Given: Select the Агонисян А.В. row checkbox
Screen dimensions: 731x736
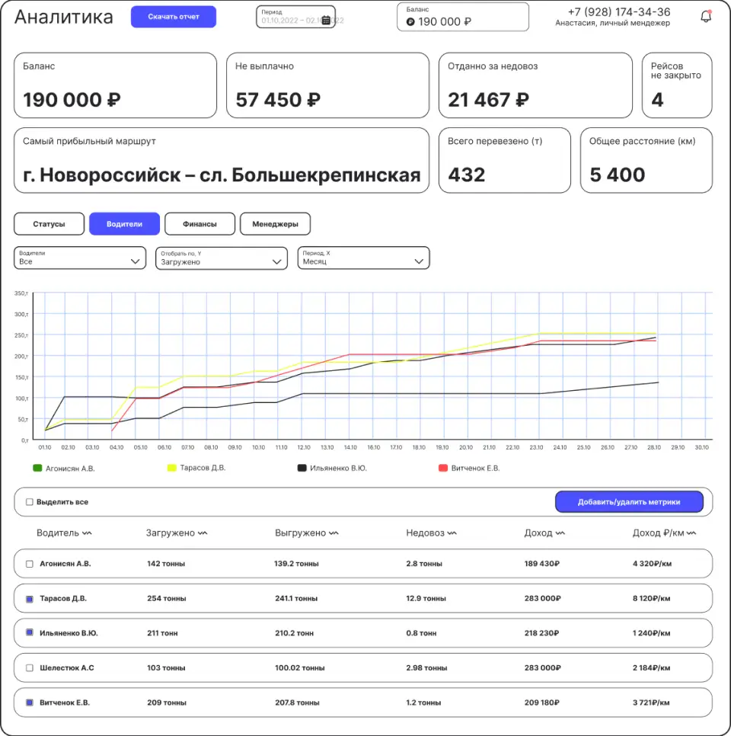Looking at the screenshot, I should click(x=30, y=564).
